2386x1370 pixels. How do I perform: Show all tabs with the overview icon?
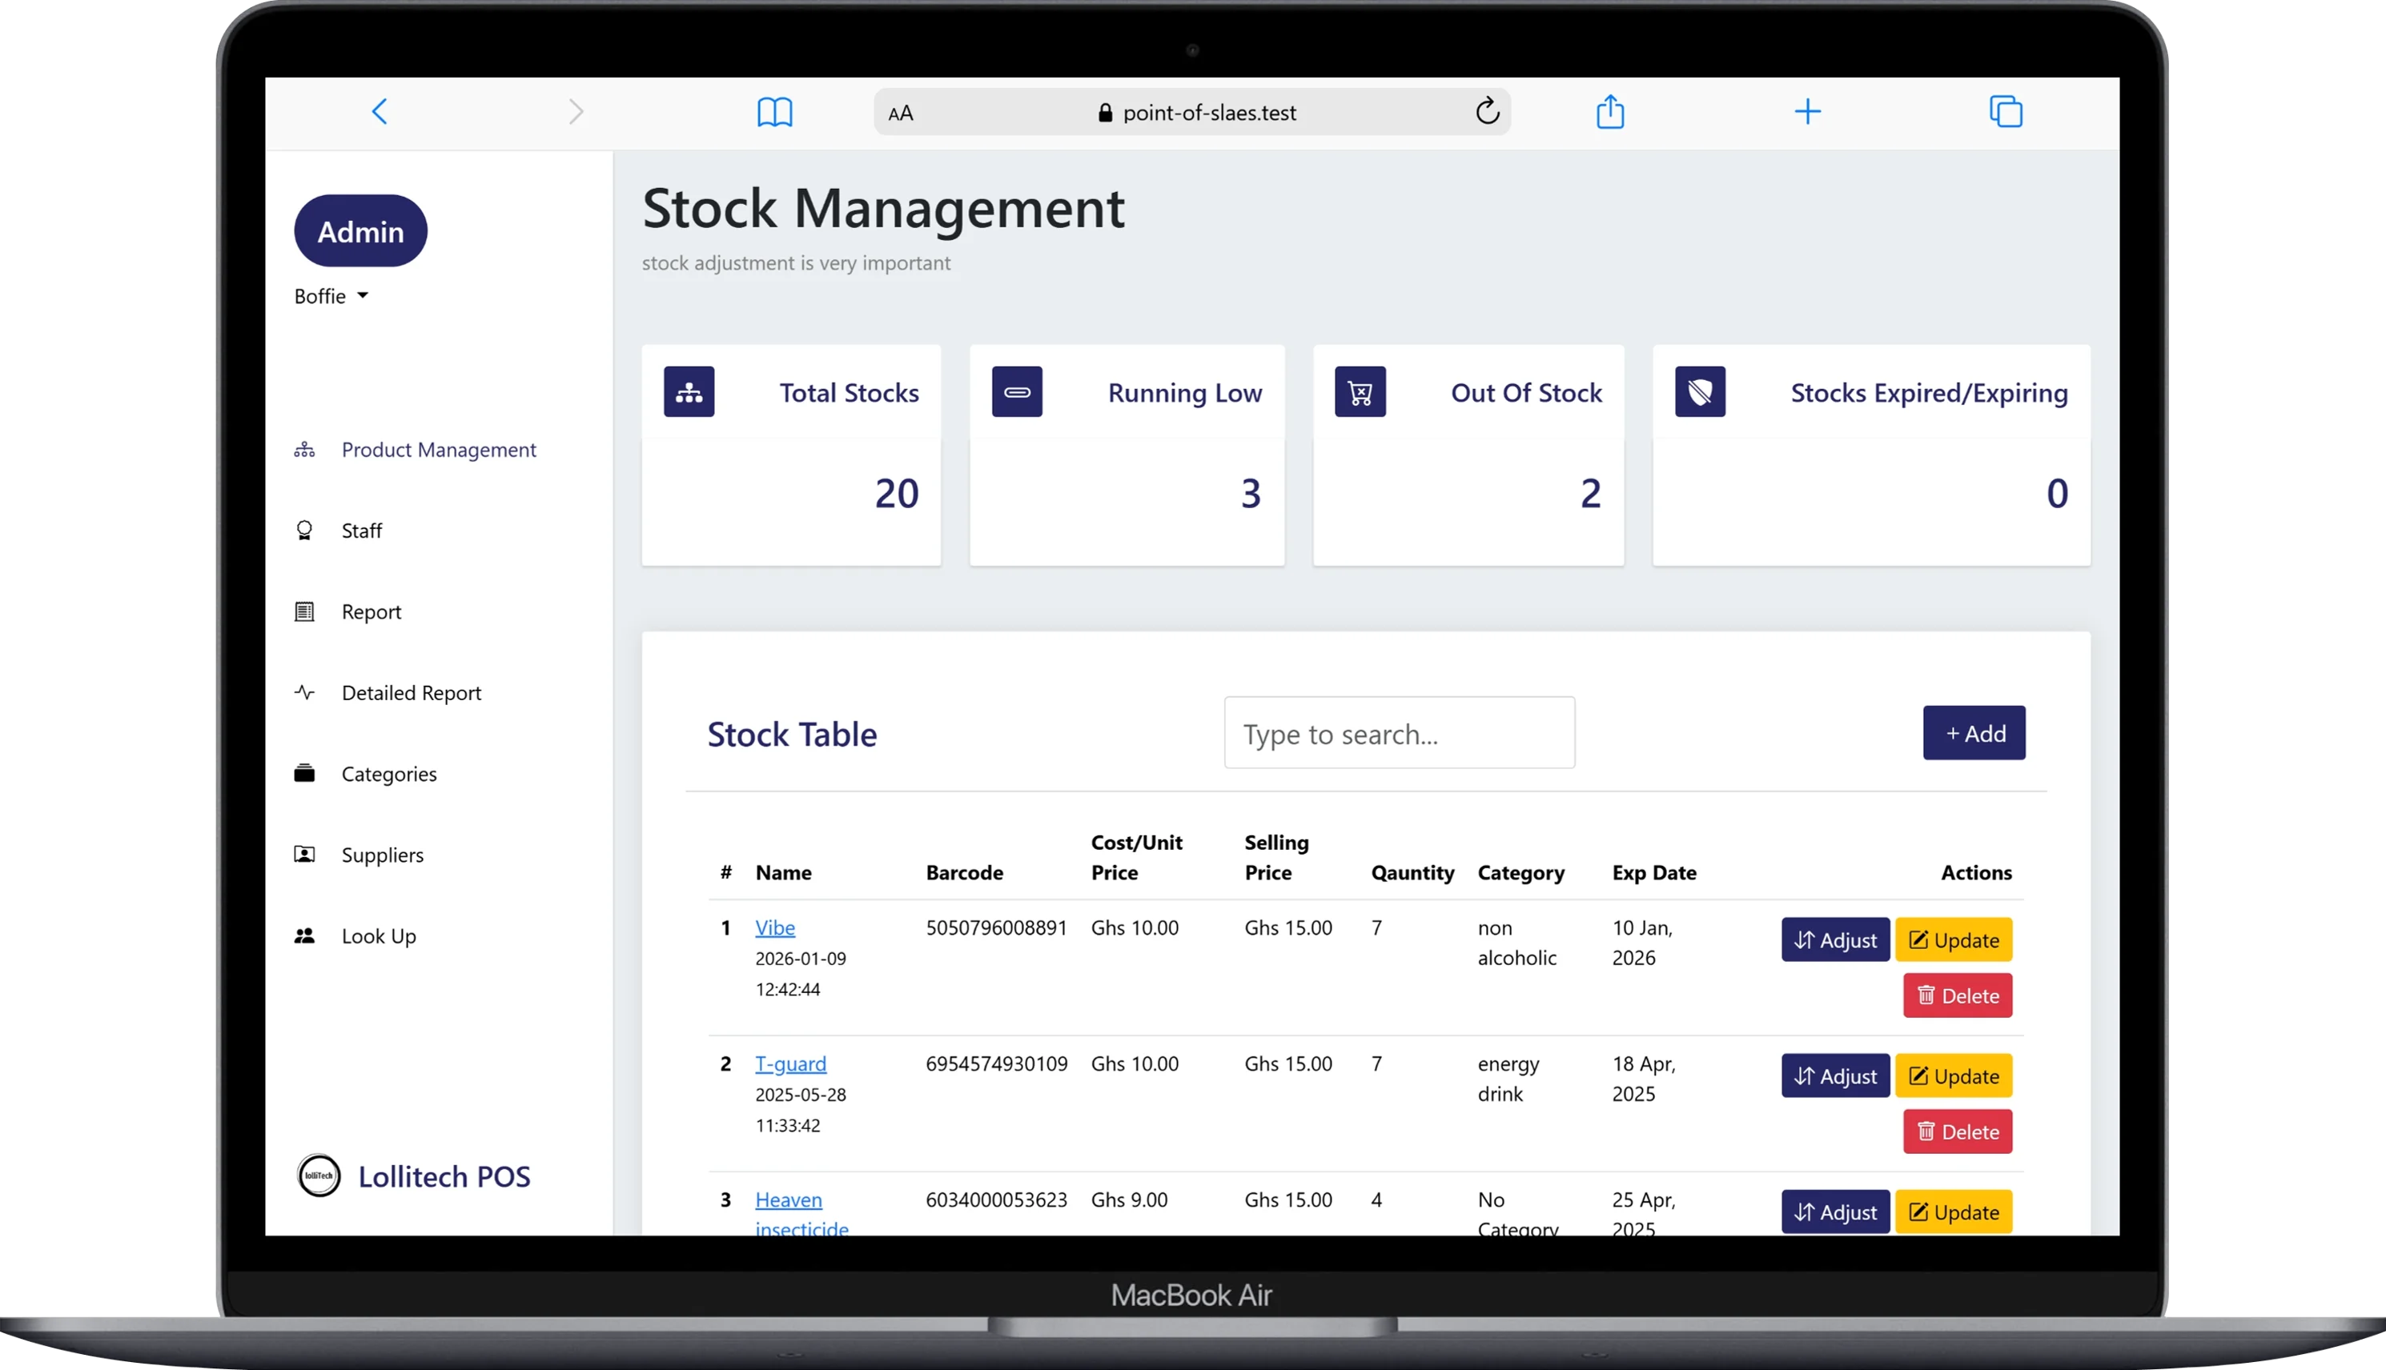click(x=2005, y=112)
